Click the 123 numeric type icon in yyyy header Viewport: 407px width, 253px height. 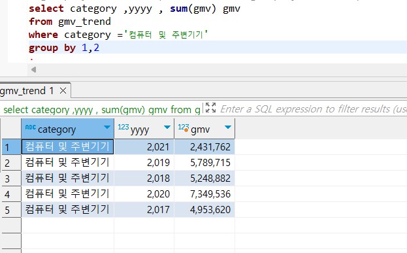coord(123,127)
